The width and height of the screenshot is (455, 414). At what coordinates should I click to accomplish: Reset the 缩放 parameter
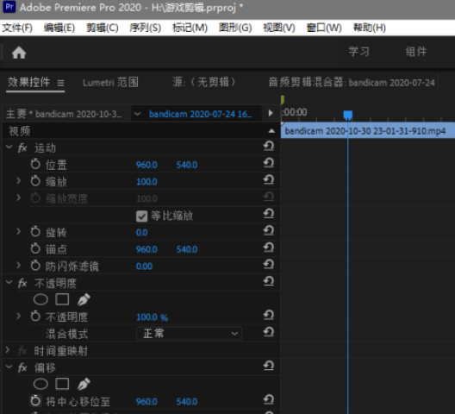[269, 179]
